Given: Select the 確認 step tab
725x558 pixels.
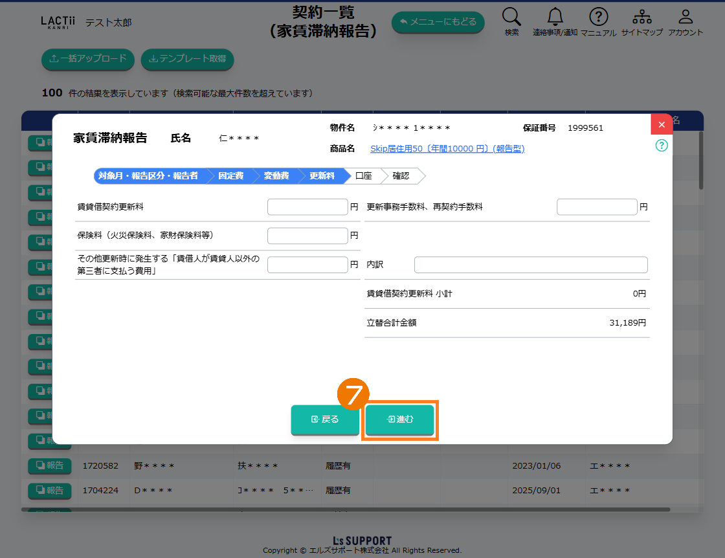Looking at the screenshot, I should 401,175.
